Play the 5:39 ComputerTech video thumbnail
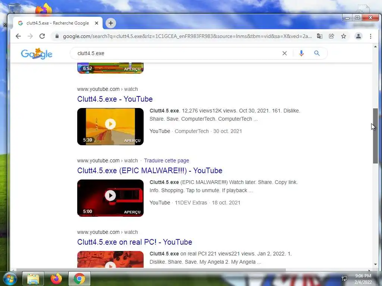 click(110, 127)
